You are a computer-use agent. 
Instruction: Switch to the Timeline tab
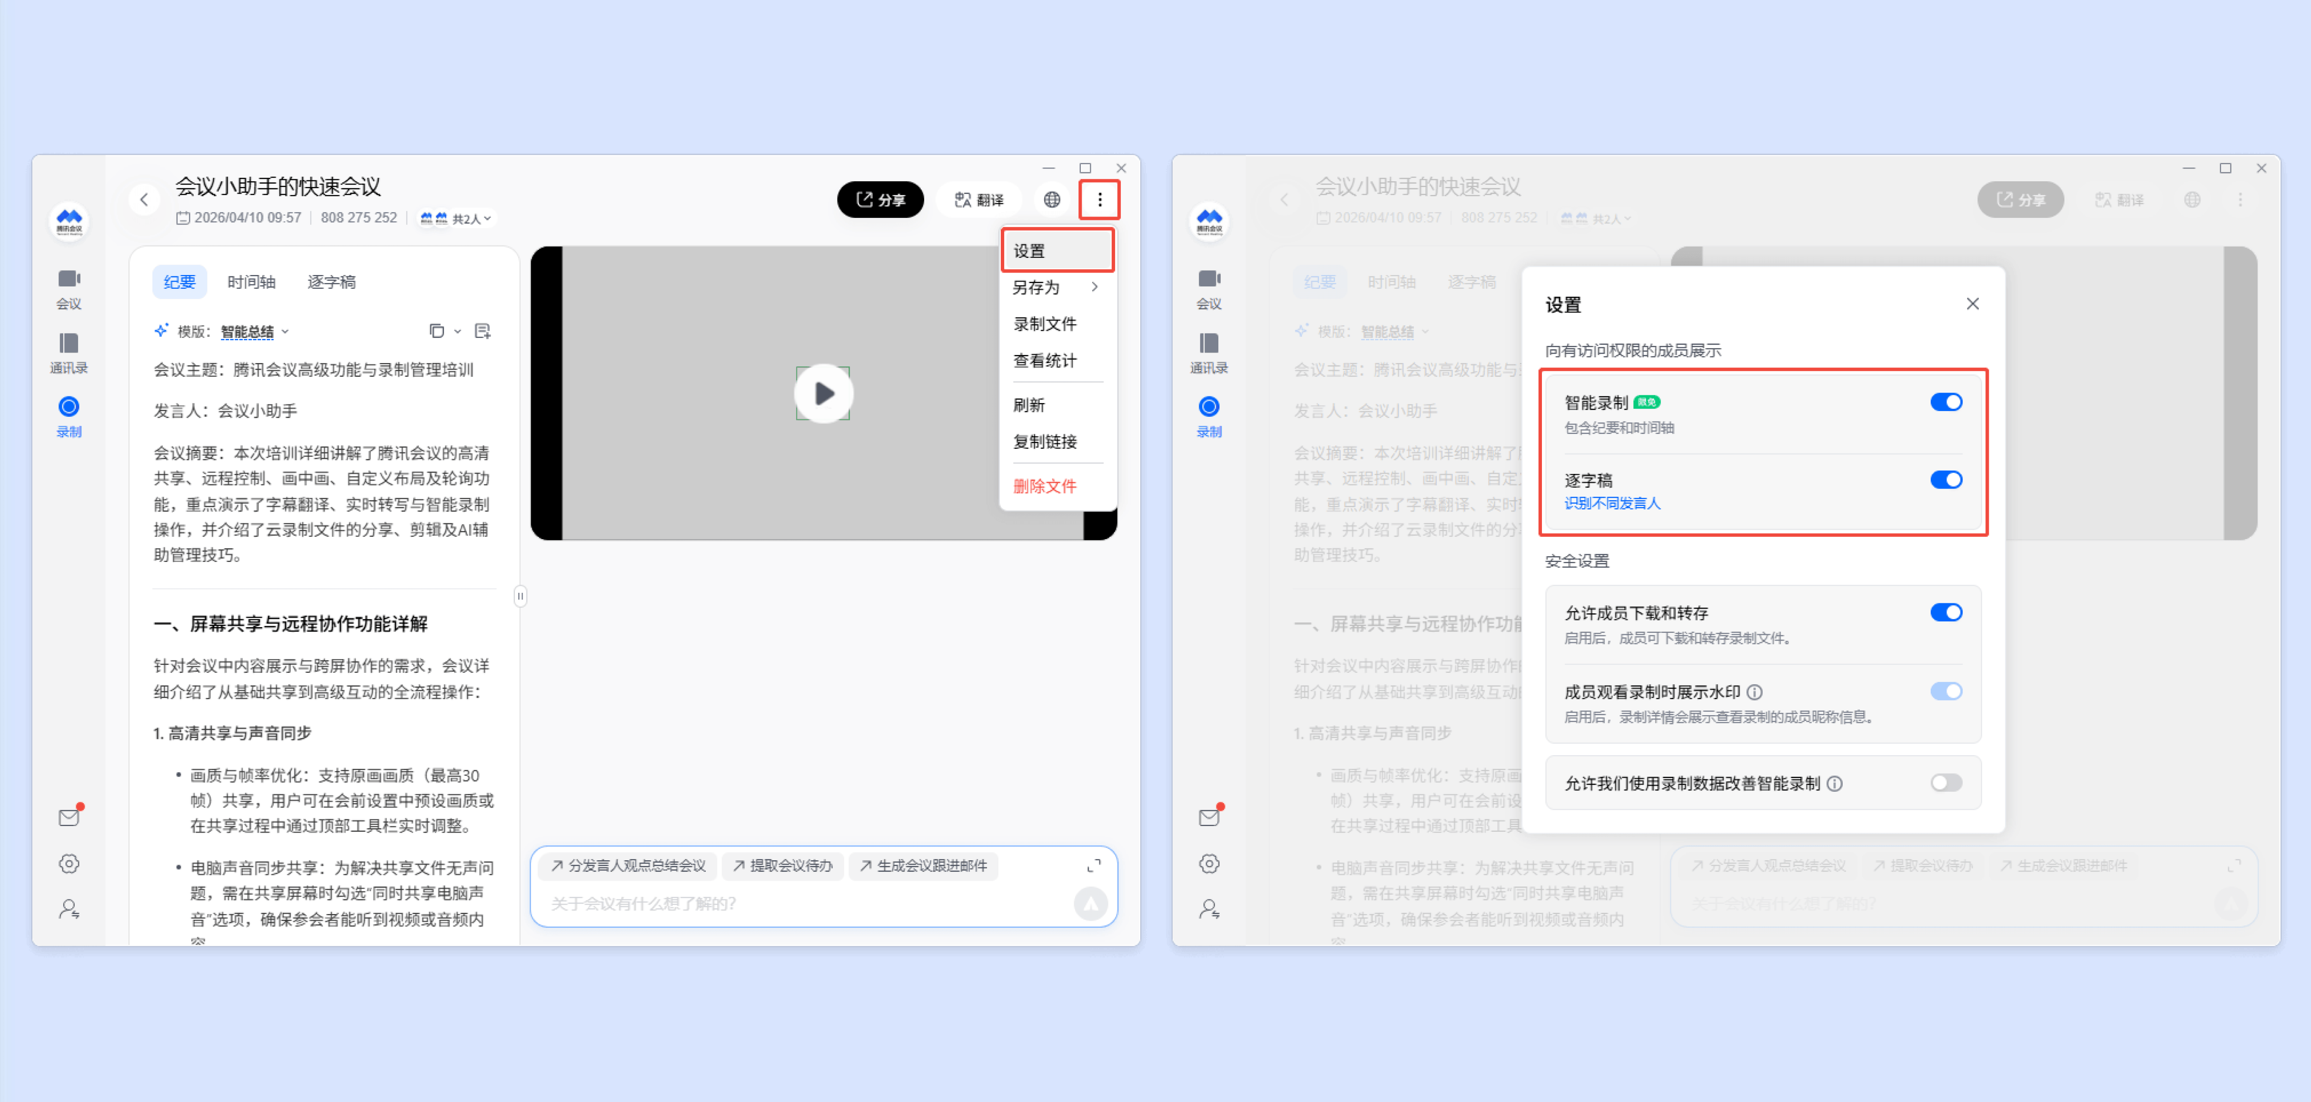pos(251,282)
